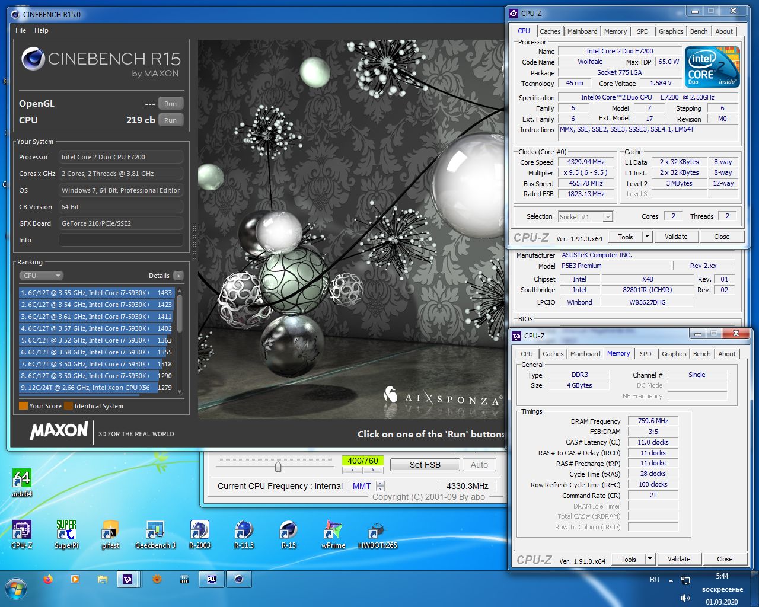759x607 pixels.
Task: Click the RU language indicator
Action: pyautogui.click(x=655, y=580)
